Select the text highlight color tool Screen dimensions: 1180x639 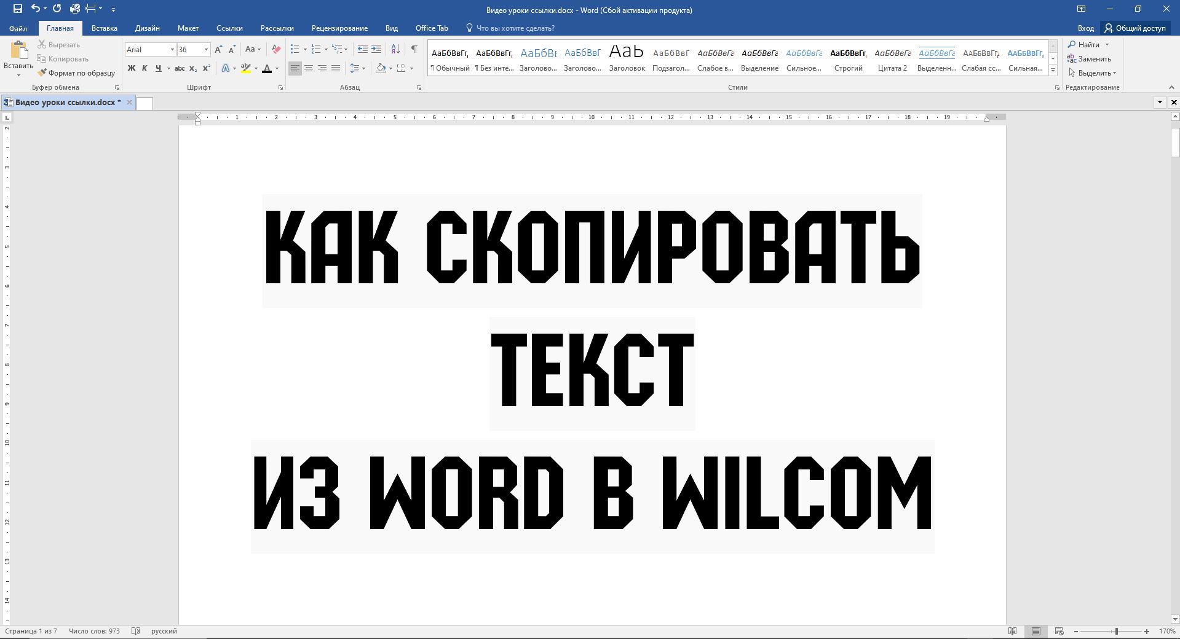click(x=245, y=68)
